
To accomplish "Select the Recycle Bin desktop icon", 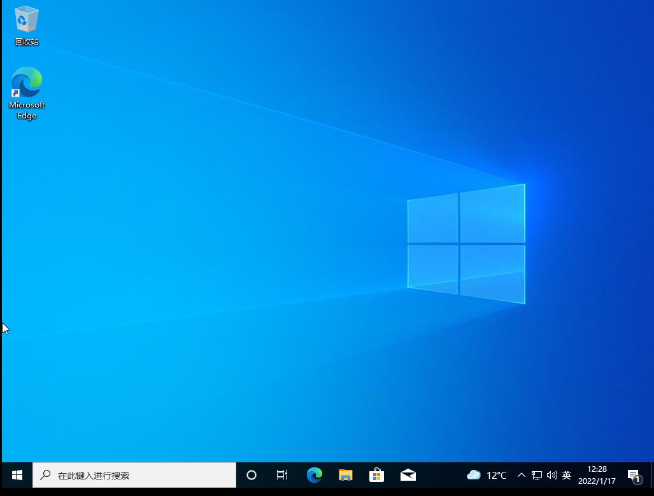I will click(26, 25).
